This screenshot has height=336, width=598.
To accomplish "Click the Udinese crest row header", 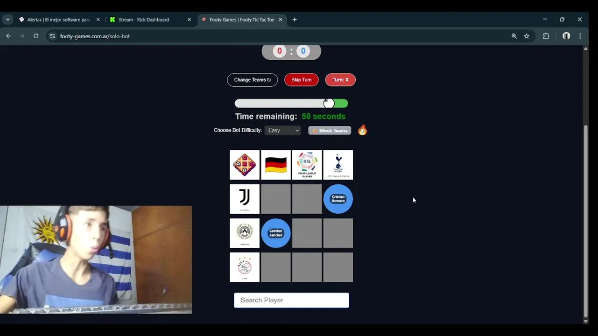I will point(245,233).
